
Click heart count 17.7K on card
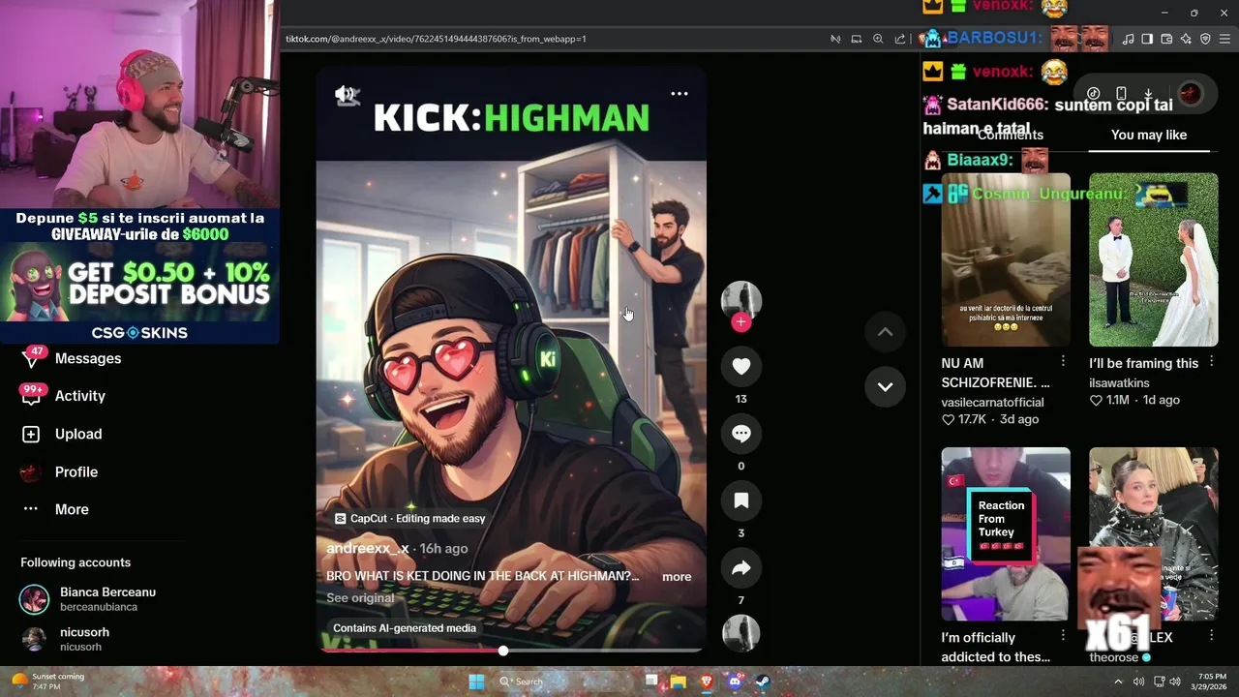pos(964,419)
